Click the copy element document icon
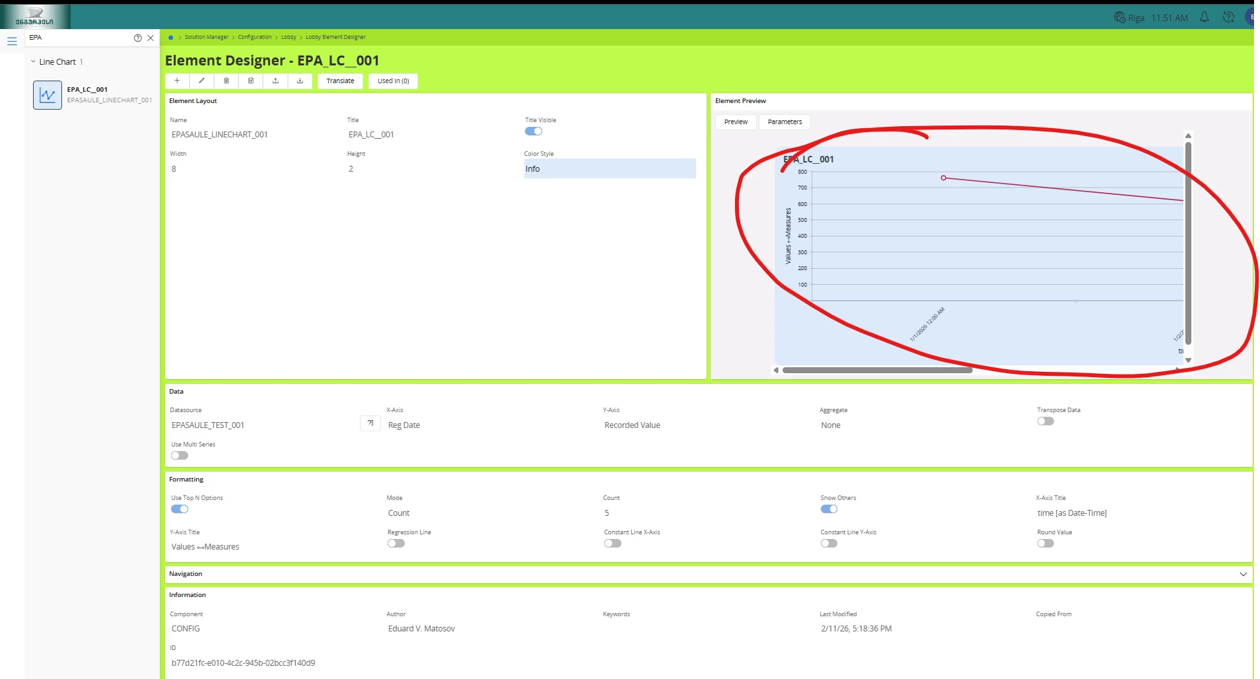The width and height of the screenshot is (1260, 679). 251,81
